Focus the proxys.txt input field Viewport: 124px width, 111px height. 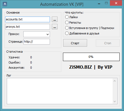coord(27,27)
